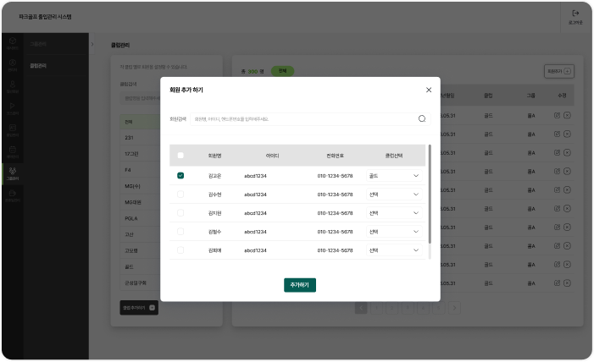594x362 pixels.
Task: Select the PGLA club in club list
Action: coord(131,218)
